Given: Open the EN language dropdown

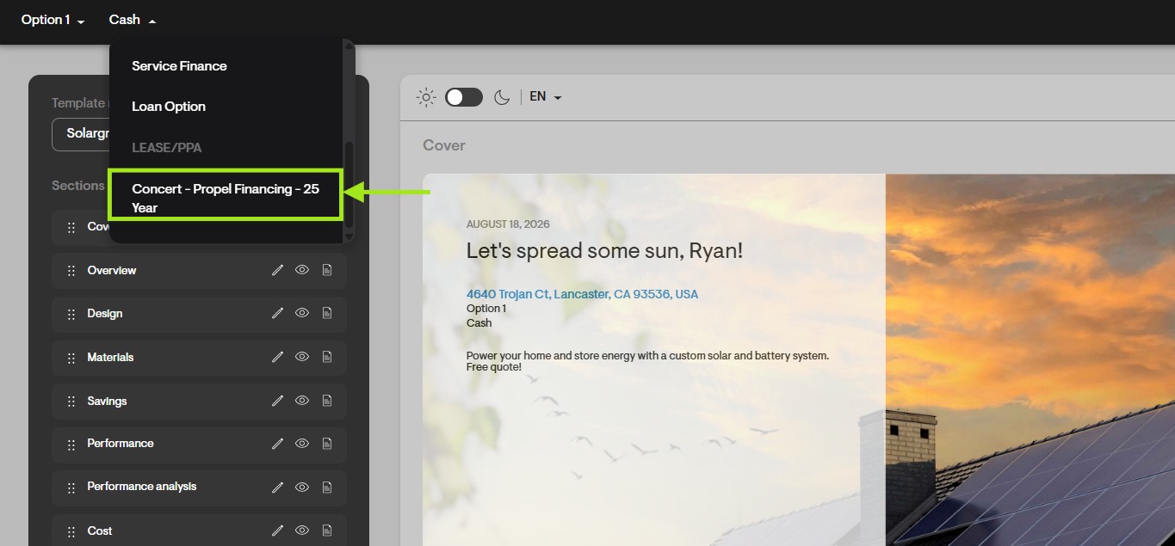Looking at the screenshot, I should pos(546,97).
